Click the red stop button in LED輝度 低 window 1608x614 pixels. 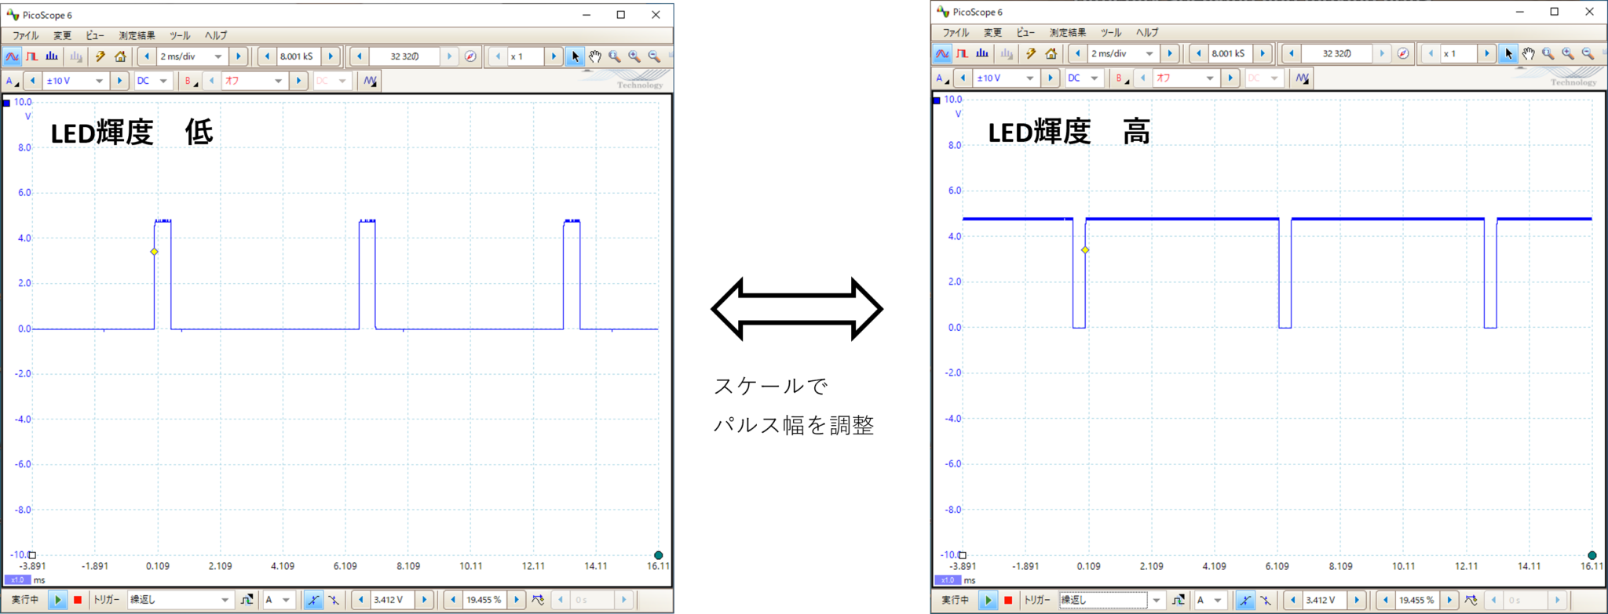(x=77, y=600)
